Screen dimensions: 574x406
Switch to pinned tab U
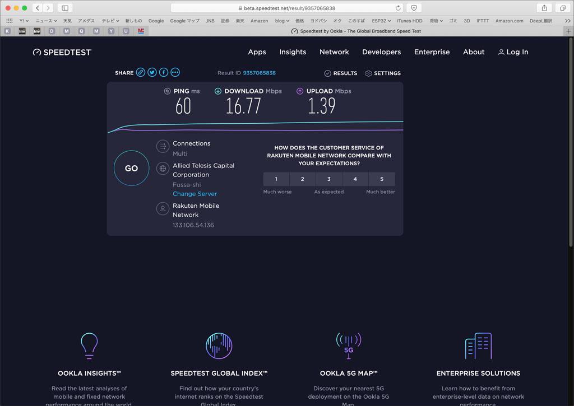(x=126, y=31)
